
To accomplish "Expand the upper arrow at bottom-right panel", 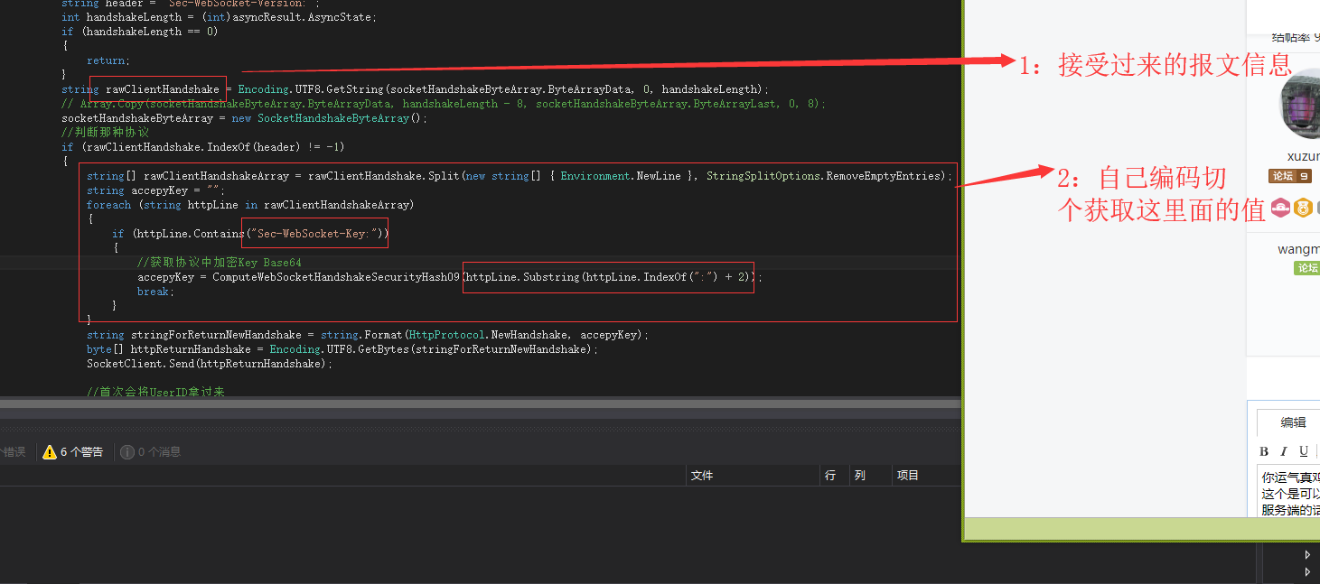I will pos(1307,554).
